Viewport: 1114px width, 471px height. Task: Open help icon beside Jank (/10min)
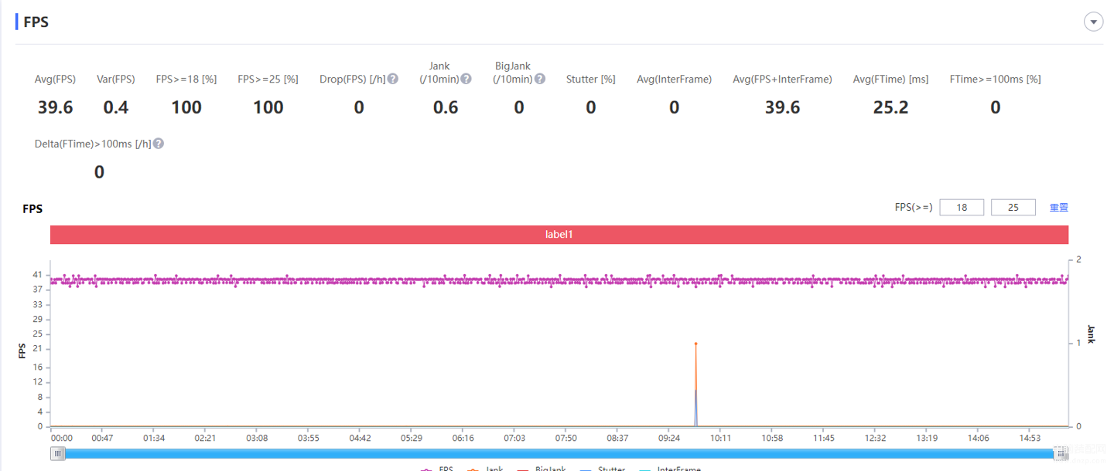coord(466,79)
